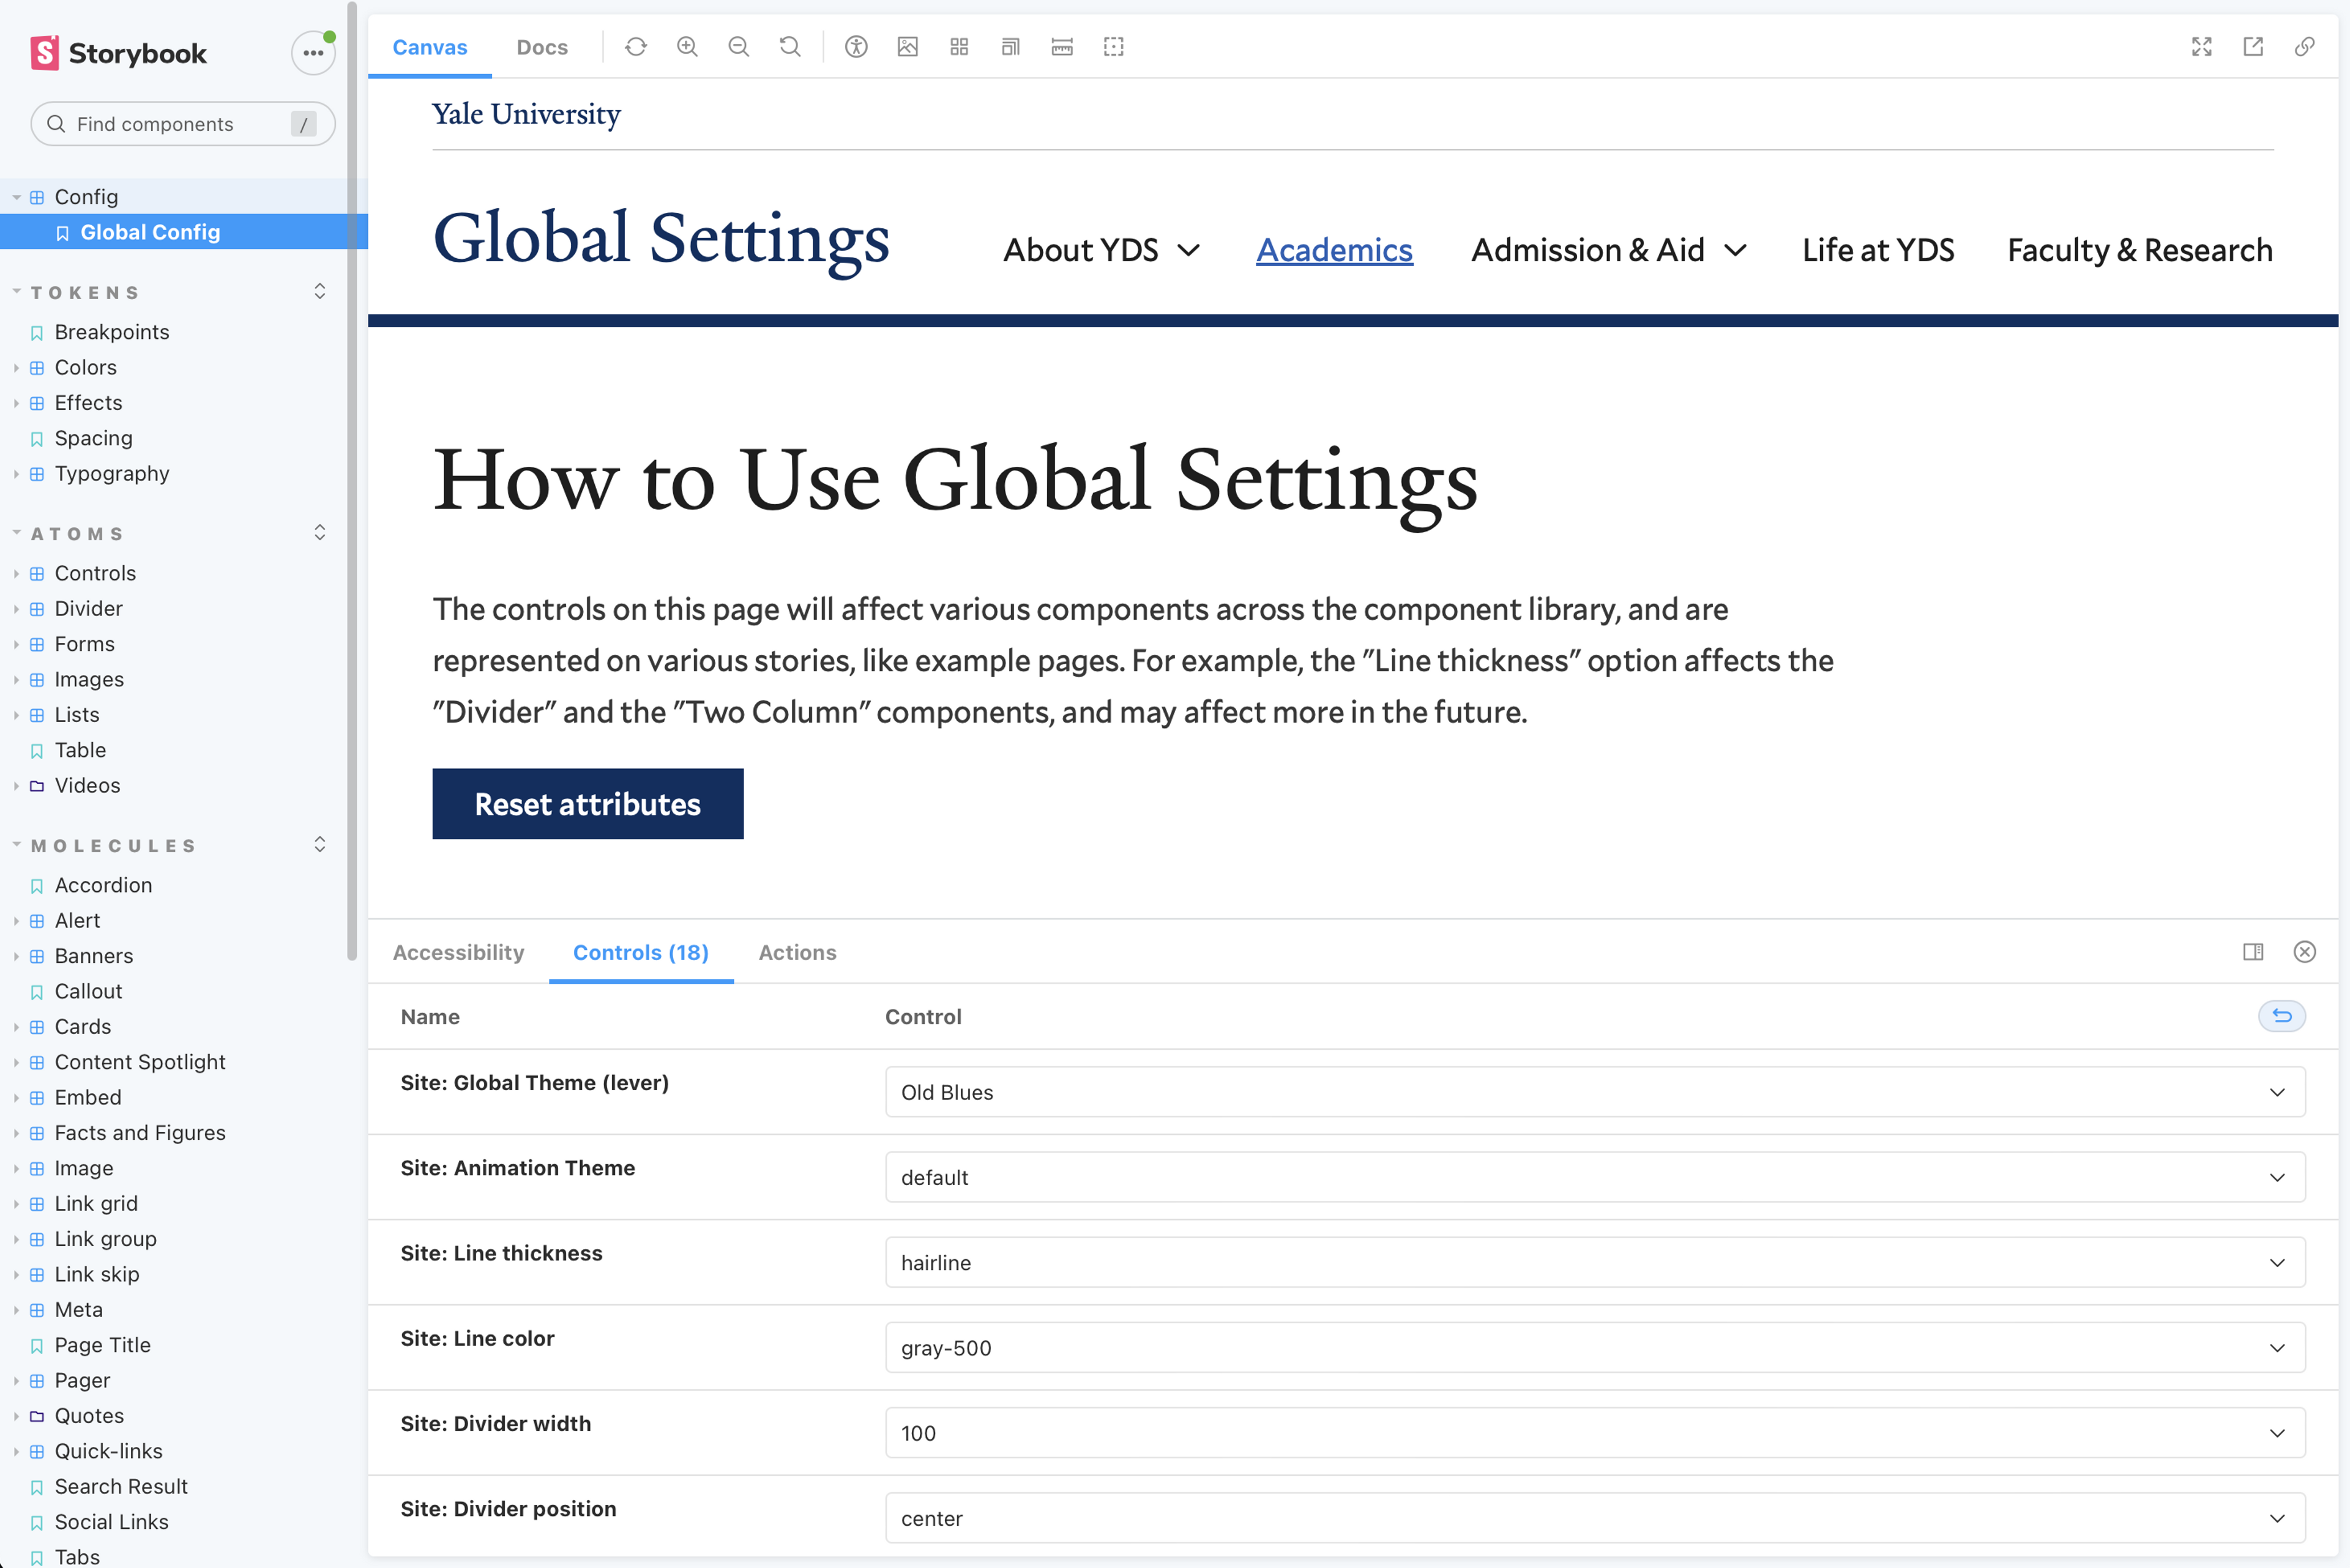Collapse the TOKENS section heading
Screen dimensions: 2350x1568
pos(84,292)
